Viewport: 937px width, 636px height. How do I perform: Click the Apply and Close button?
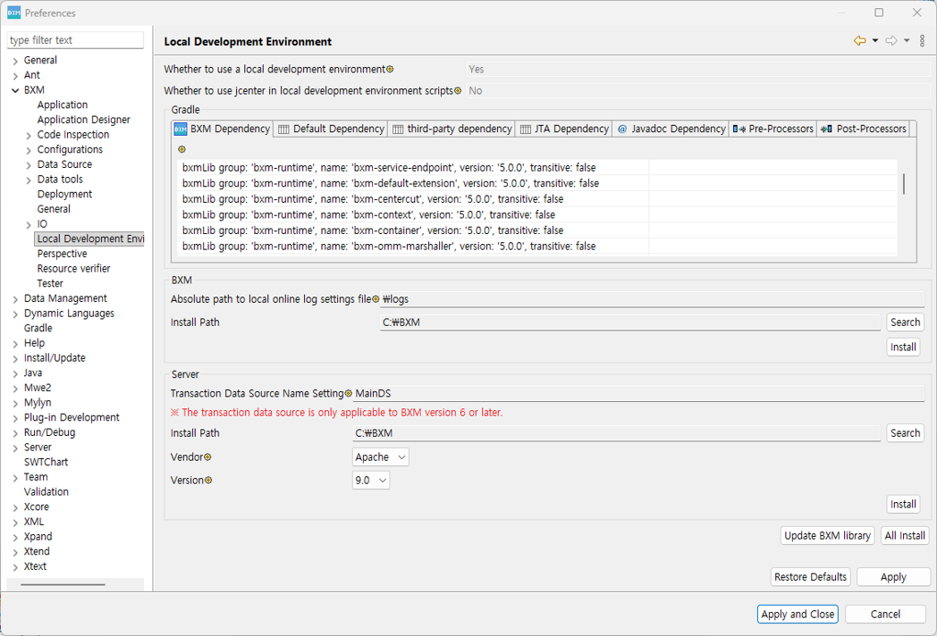[798, 614]
